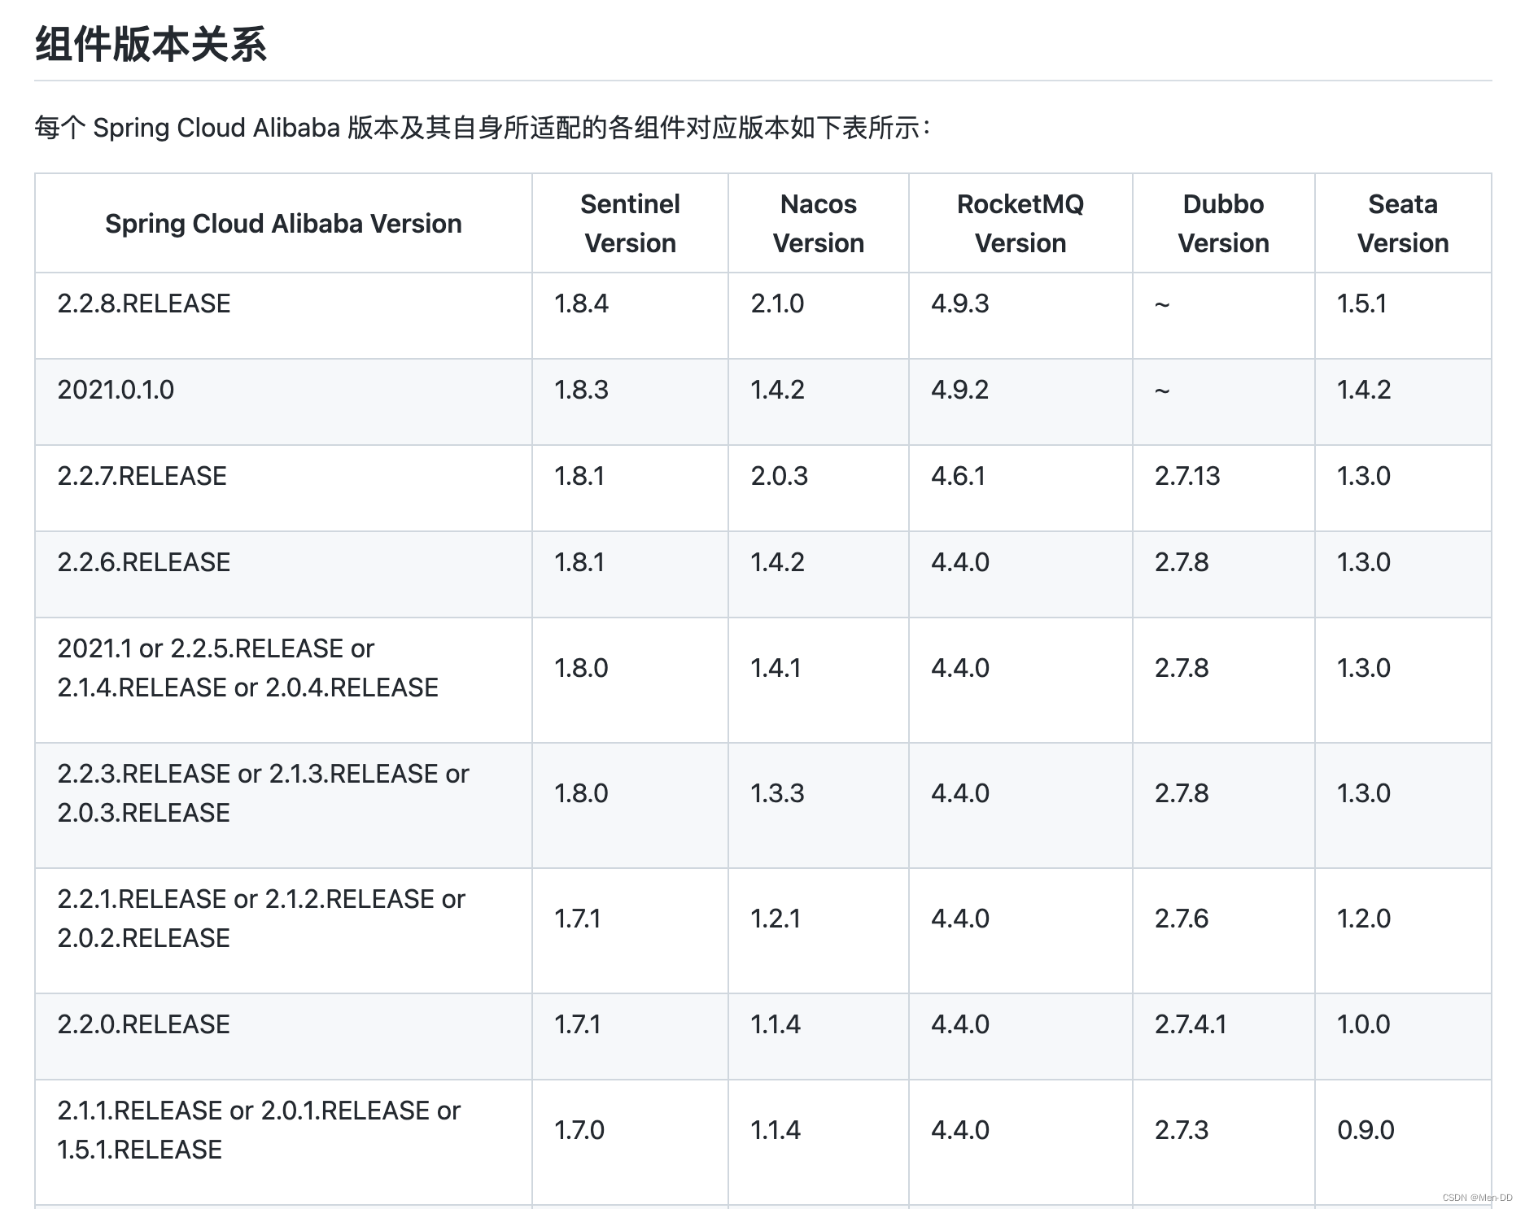Viewport: 1525px width, 1209px height.
Task: Click the 2.2.7.RELEASE table cell
Action: pyautogui.click(x=142, y=476)
